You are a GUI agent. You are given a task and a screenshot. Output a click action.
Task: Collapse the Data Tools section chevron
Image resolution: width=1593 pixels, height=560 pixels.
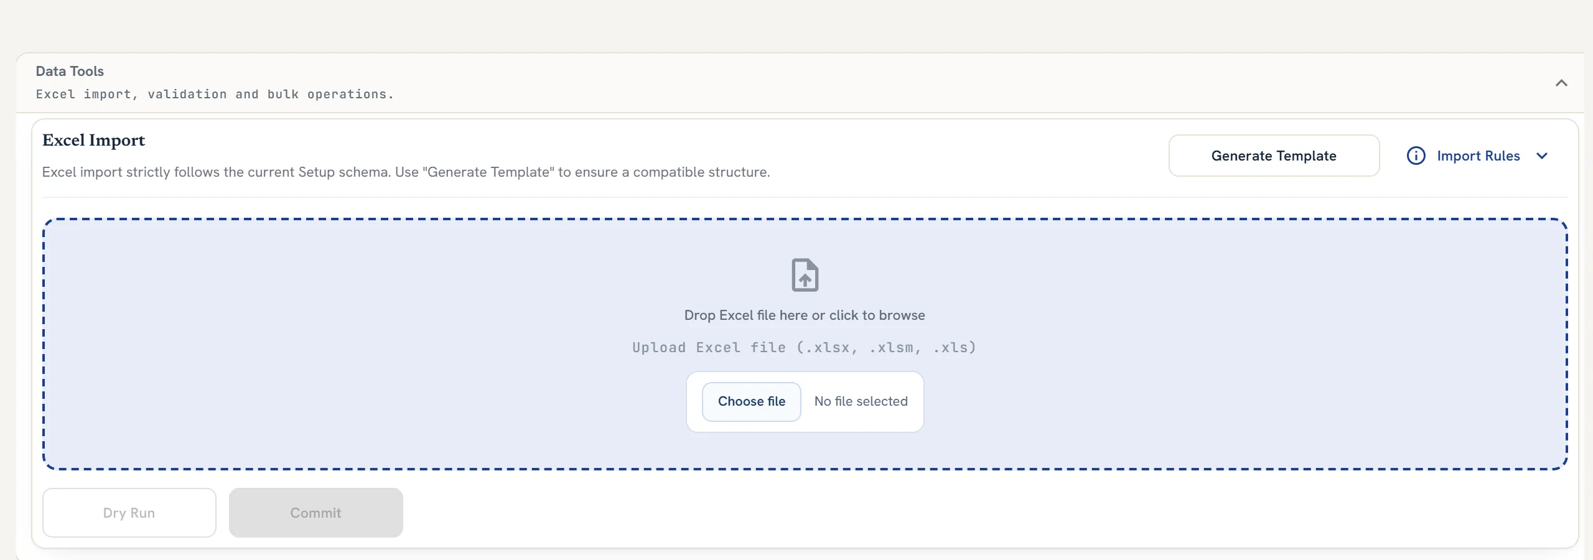pyautogui.click(x=1561, y=83)
